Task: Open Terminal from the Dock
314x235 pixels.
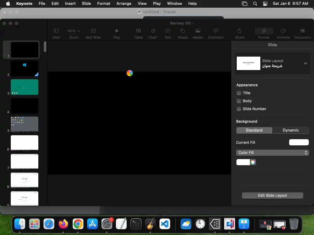Action: (x=136, y=224)
